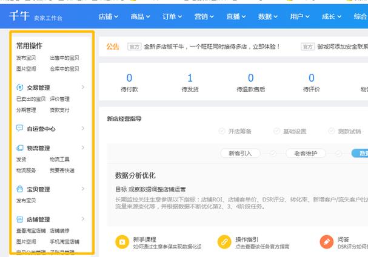
Task: Click the 问答 orange pencil icon
Action: coord(326,242)
